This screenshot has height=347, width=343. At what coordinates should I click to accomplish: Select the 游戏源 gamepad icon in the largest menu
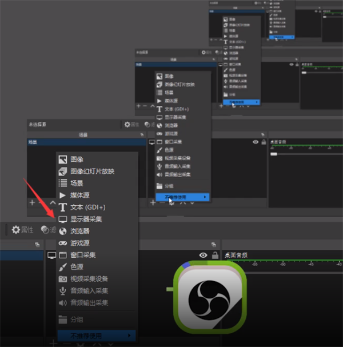coord(63,244)
